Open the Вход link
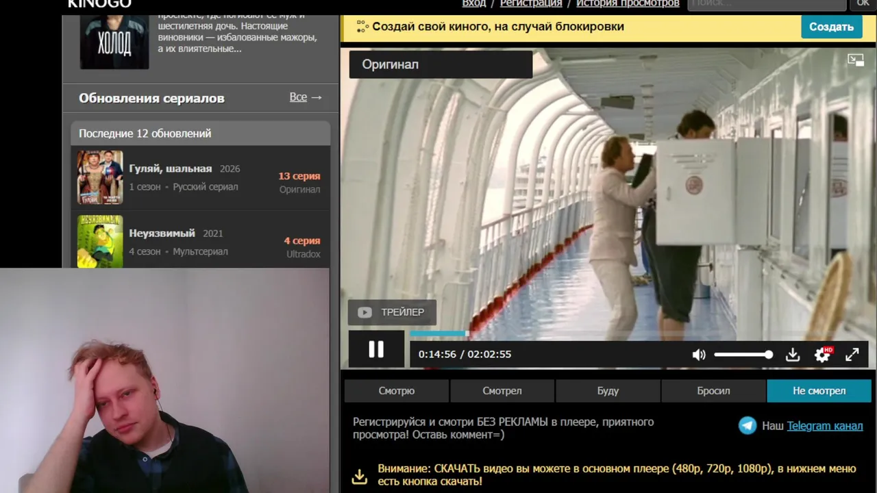Image resolution: width=877 pixels, height=493 pixels. coord(474,3)
